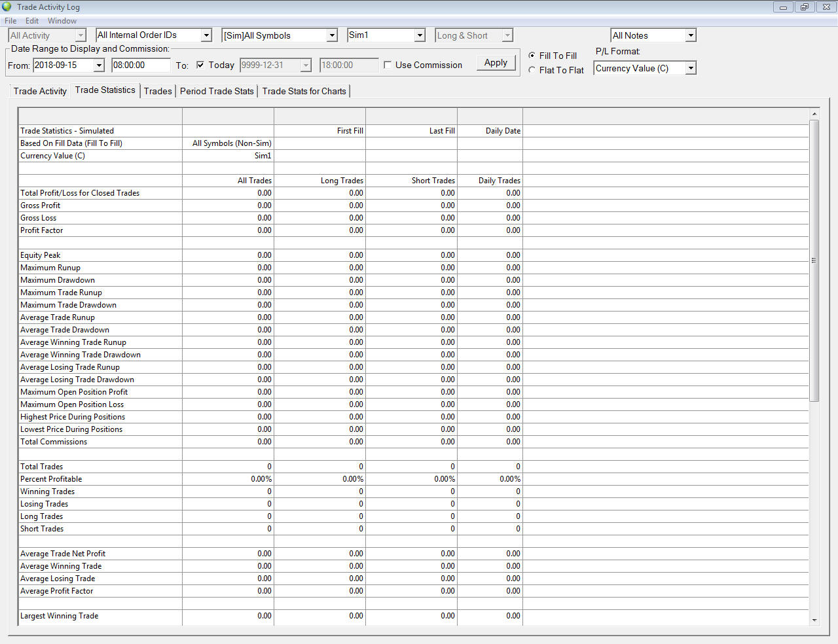Uncheck the Today checkbox
Viewport: 838px width, 644px height.
[x=200, y=65]
